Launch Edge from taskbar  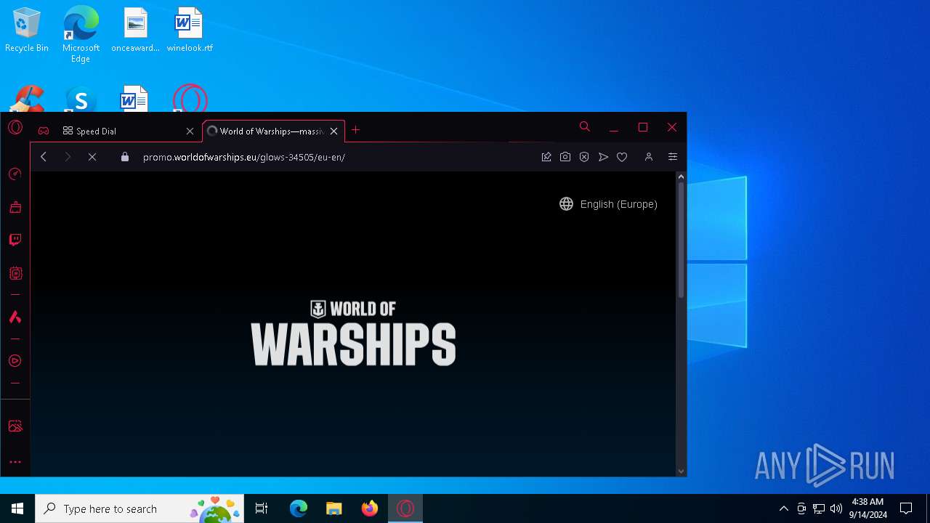tap(299, 508)
